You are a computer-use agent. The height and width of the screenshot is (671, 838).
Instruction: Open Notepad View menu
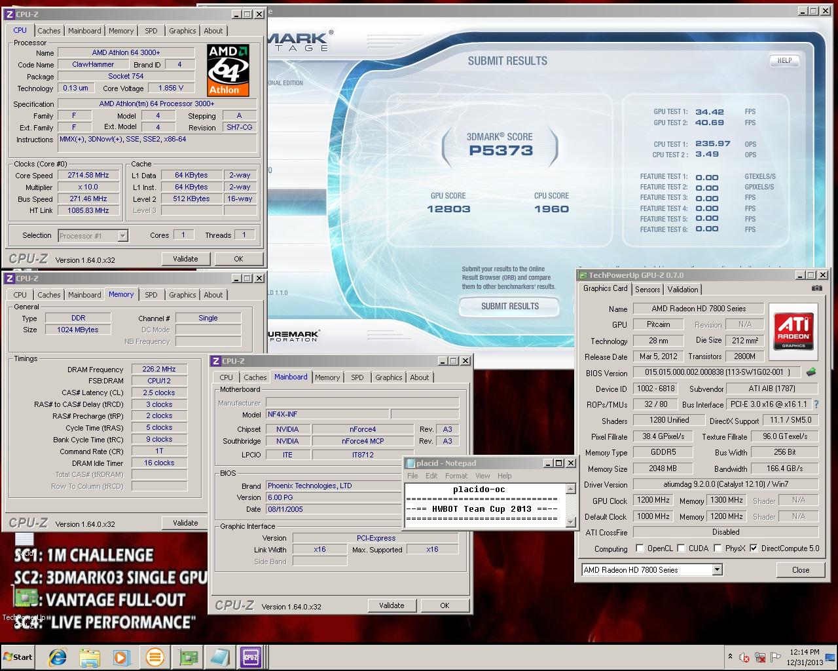point(483,476)
